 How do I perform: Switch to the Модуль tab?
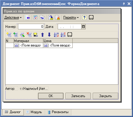(34, 112)
